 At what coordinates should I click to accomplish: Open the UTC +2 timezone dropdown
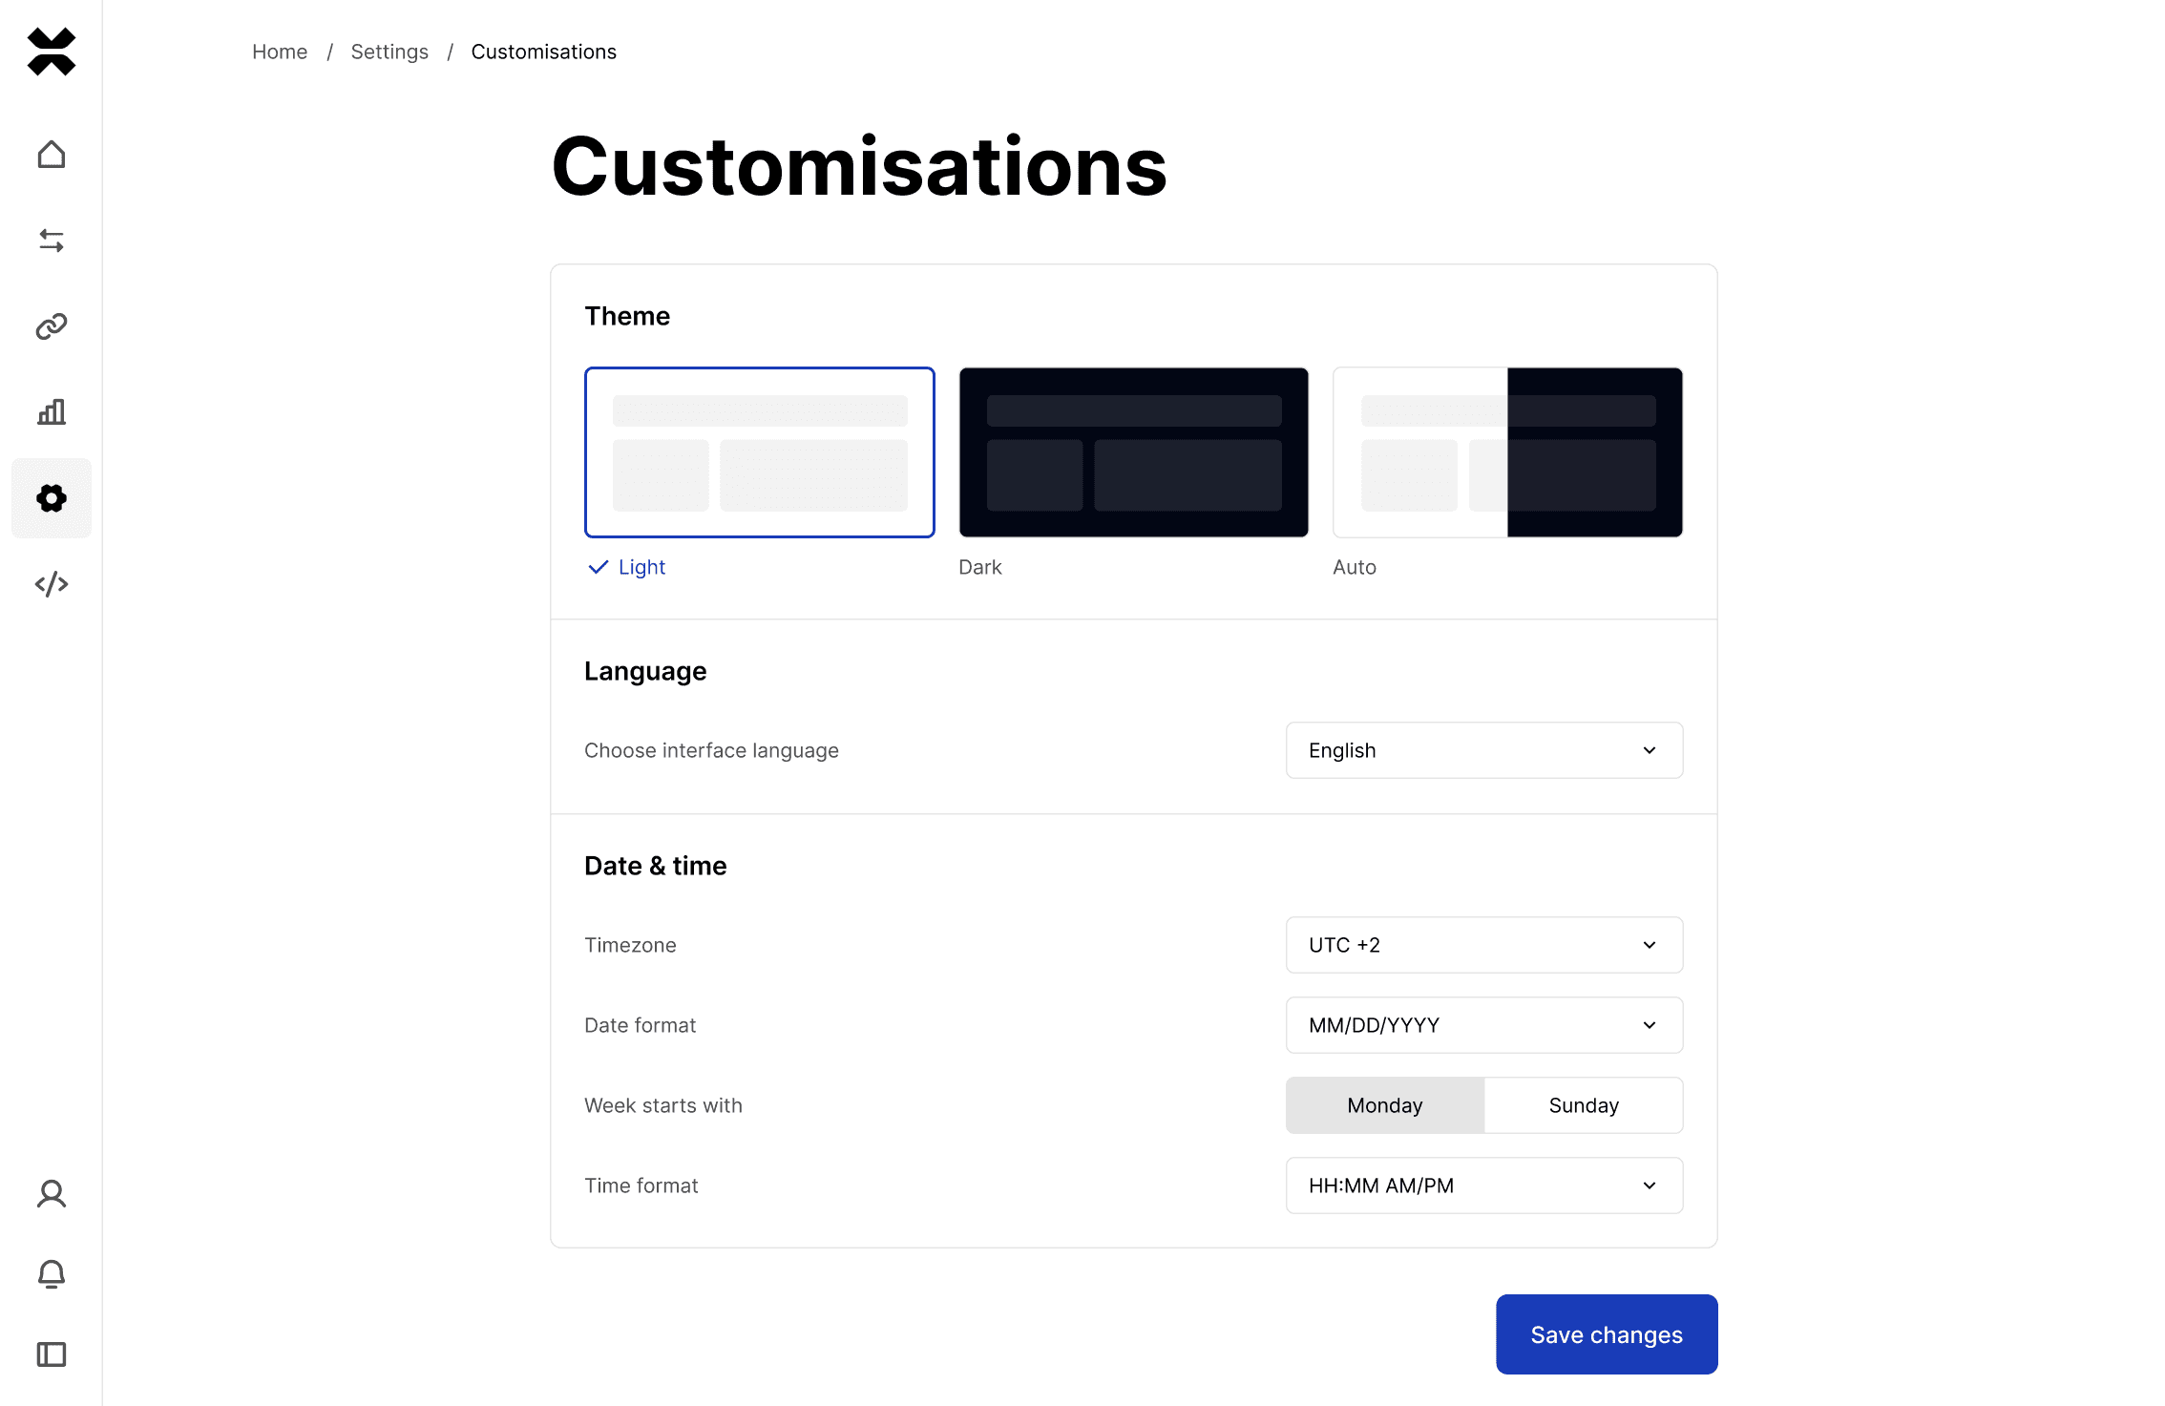coord(1483,945)
